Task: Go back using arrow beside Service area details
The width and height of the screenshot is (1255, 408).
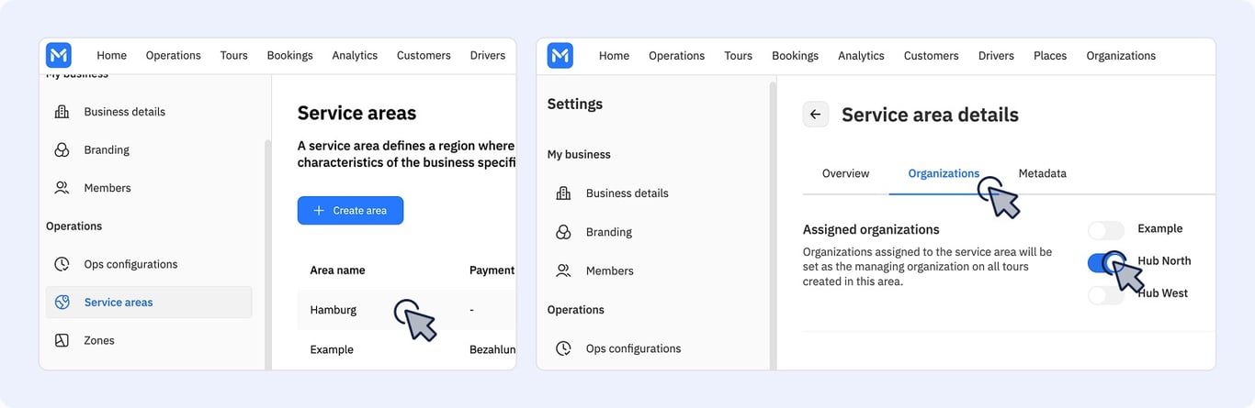Action: click(x=816, y=115)
